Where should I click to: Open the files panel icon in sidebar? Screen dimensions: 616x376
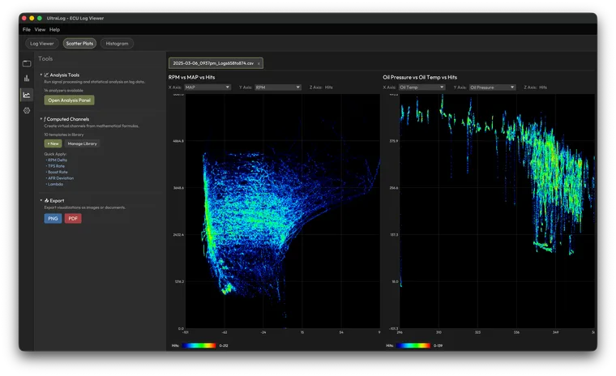[x=27, y=63]
